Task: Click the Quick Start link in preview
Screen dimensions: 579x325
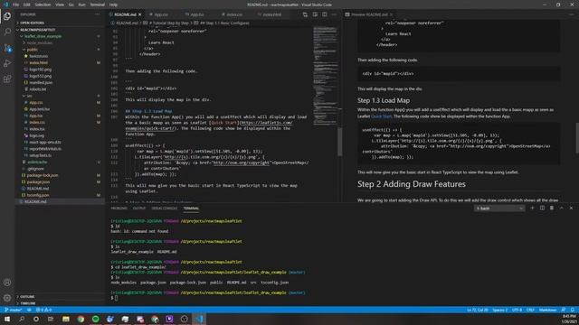Action: point(381,116)
